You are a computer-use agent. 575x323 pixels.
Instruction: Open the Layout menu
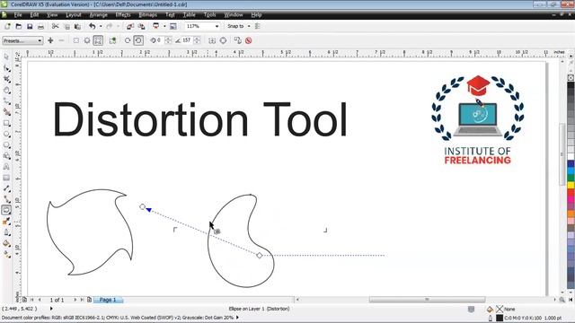74,15
